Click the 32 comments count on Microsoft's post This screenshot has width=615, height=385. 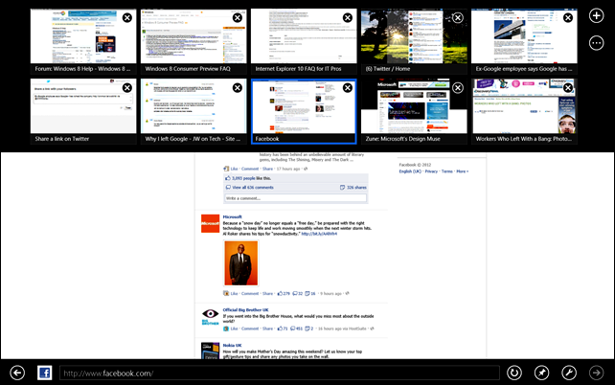click(300, 293)
